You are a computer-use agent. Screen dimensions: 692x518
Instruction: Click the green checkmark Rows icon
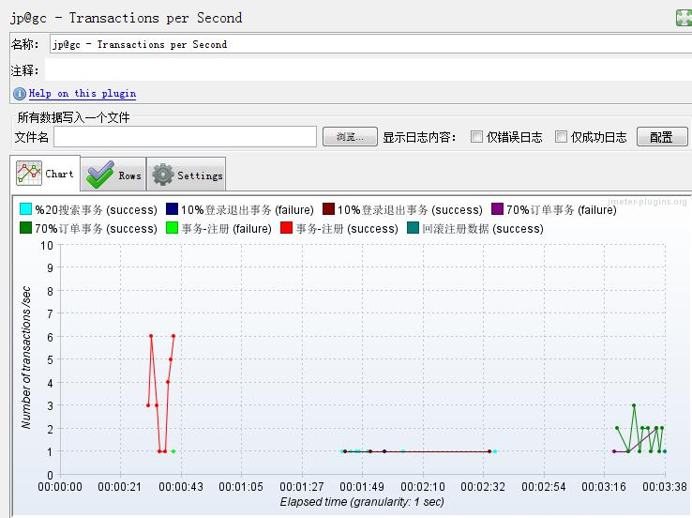click(99, 175)
